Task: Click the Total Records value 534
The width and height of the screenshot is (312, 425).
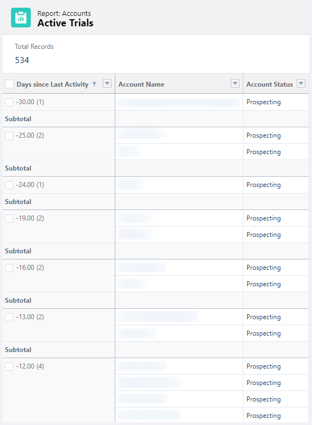Action: [22, 60]
